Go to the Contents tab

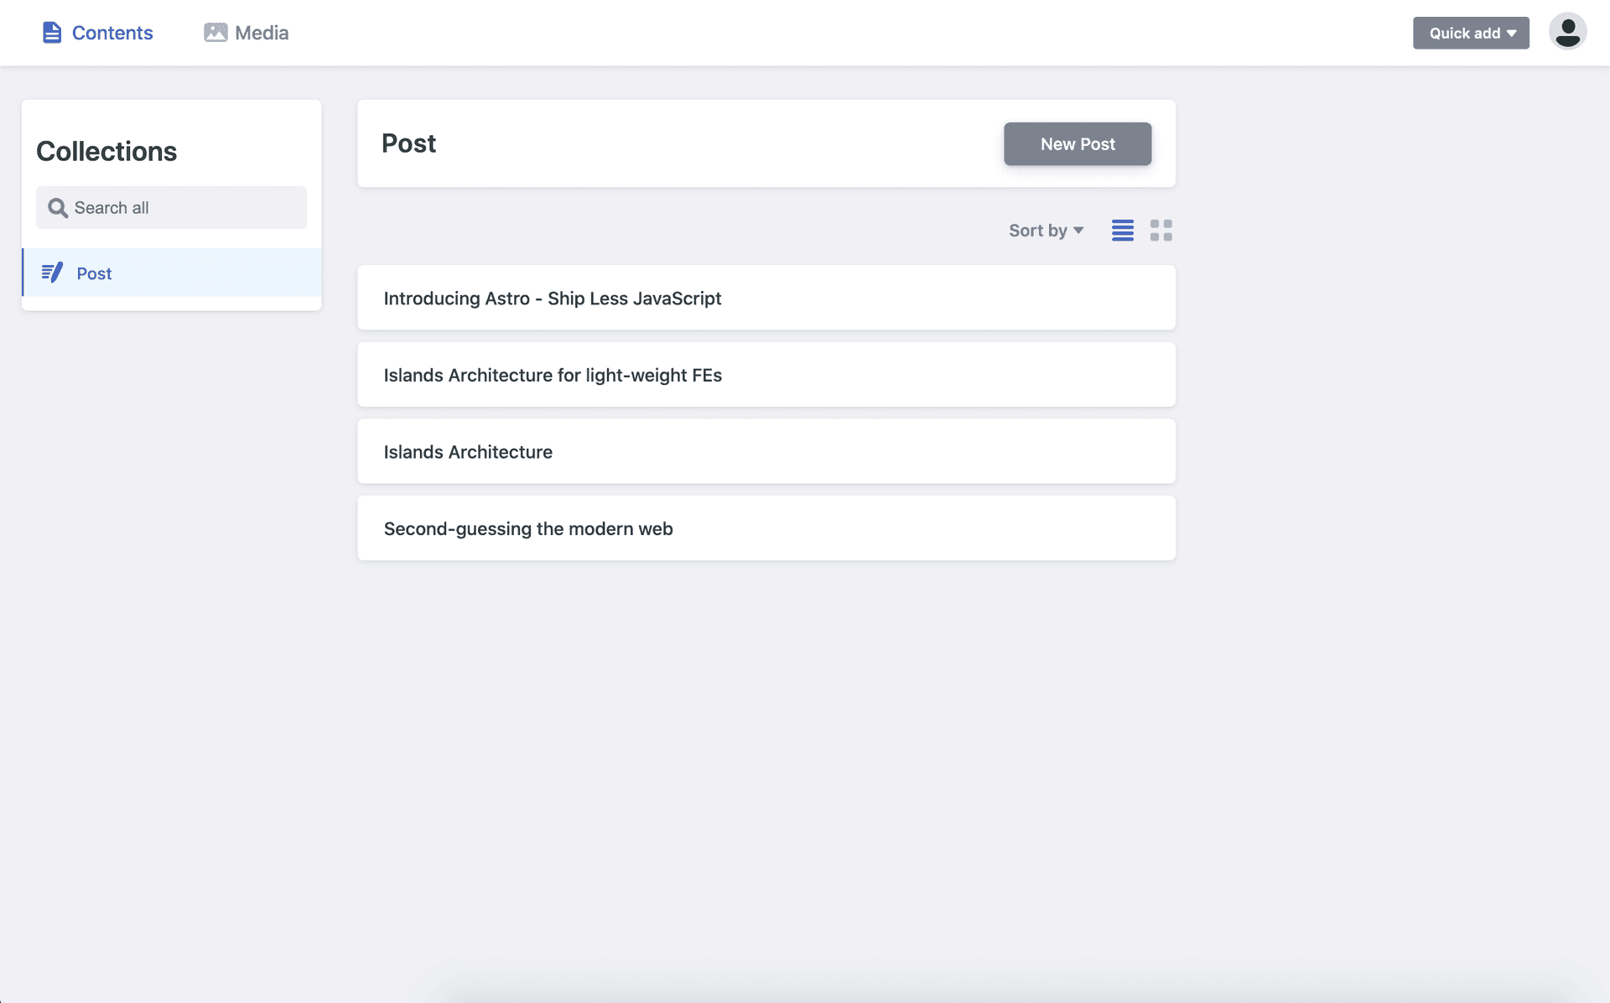click(97, 33)
